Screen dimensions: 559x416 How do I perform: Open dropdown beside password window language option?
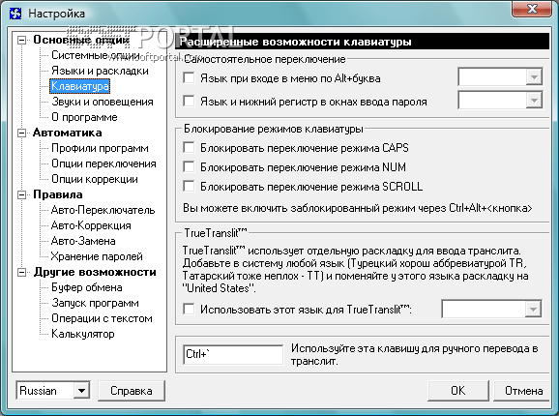click(534, 101)
